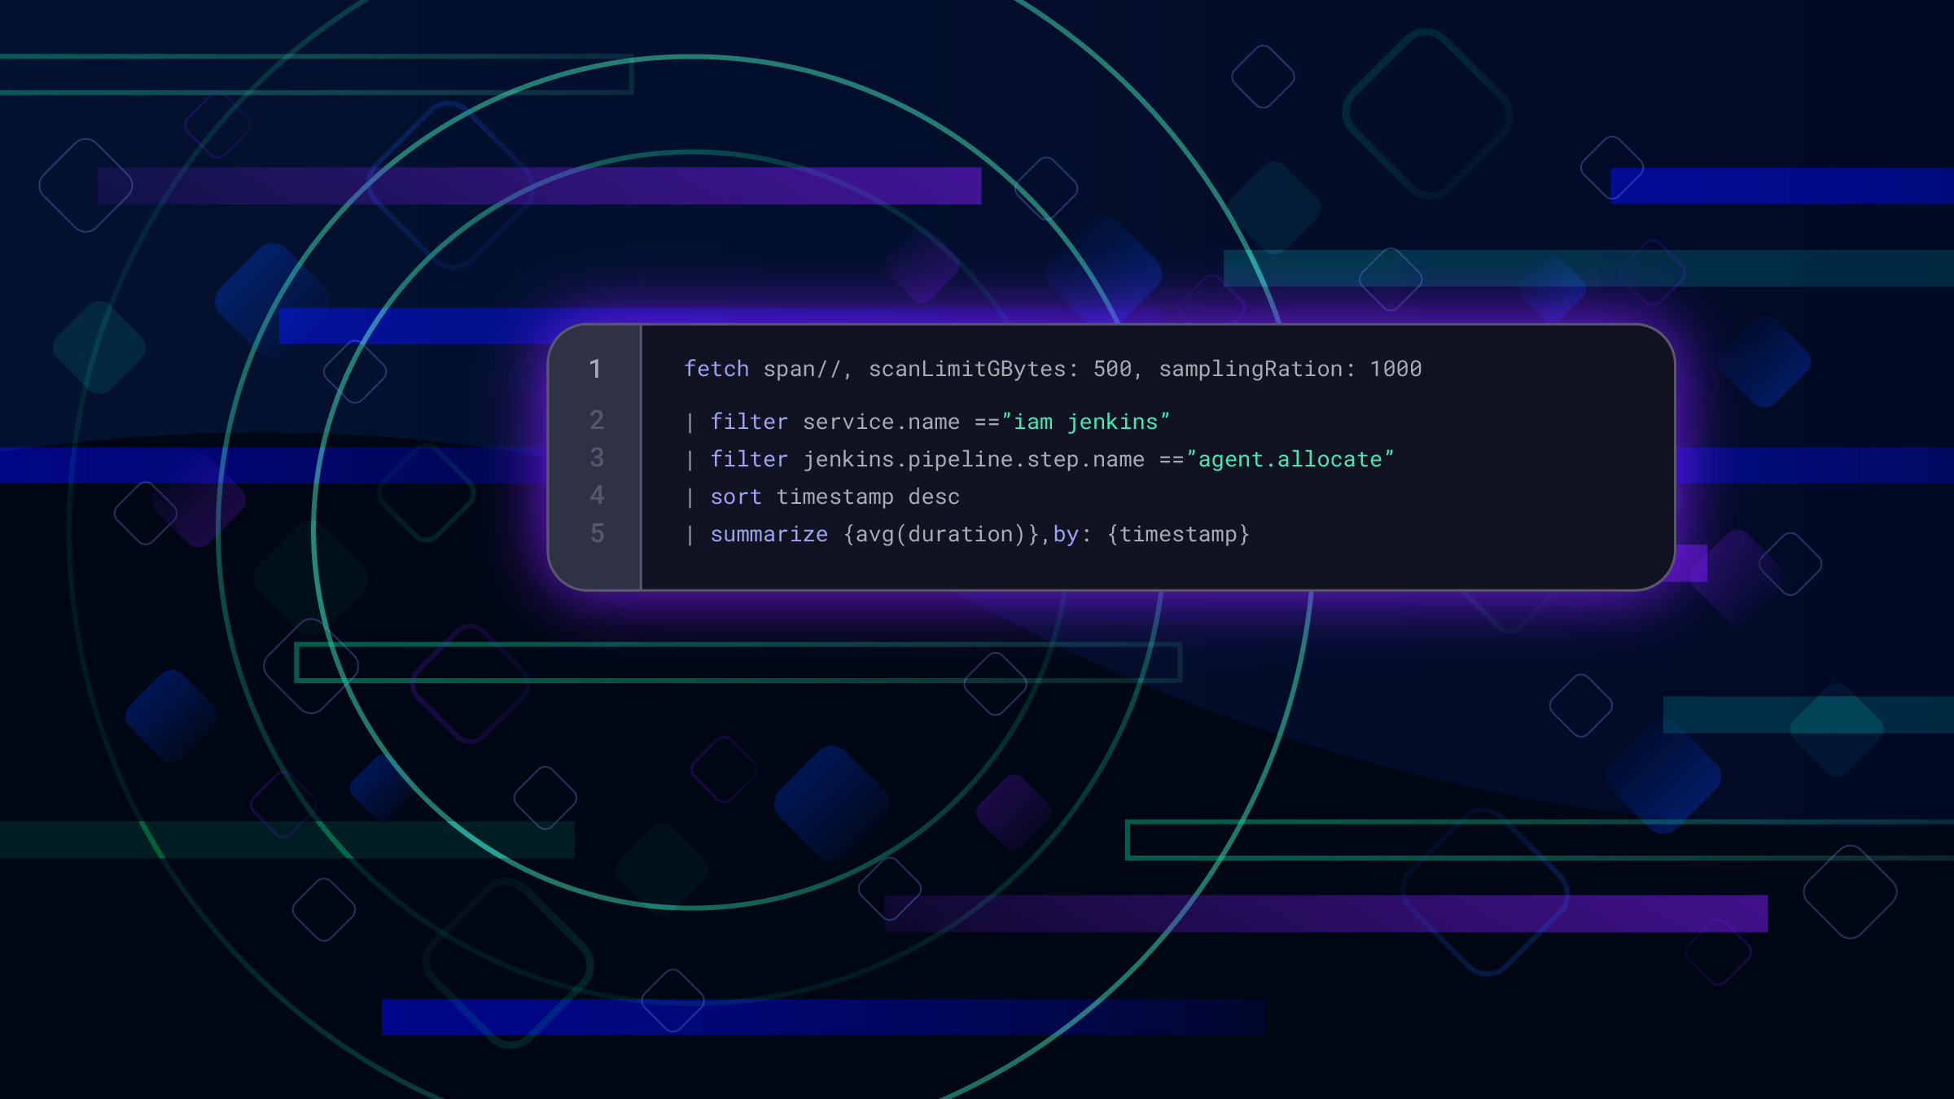The height and width of the screenshot is (1099, 1954).
Task: Click line number 1 in the gutter
Action: point(598,368)
